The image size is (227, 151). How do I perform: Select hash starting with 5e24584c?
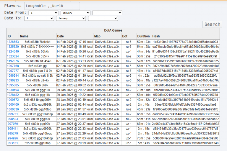tap(185, 143)
